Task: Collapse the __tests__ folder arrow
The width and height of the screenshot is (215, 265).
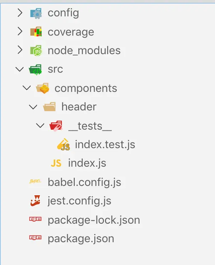Action: (x=40, y=126)
